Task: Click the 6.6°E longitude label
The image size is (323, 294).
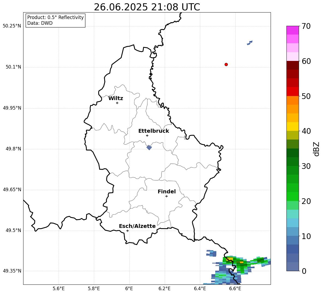Action: 235,289
